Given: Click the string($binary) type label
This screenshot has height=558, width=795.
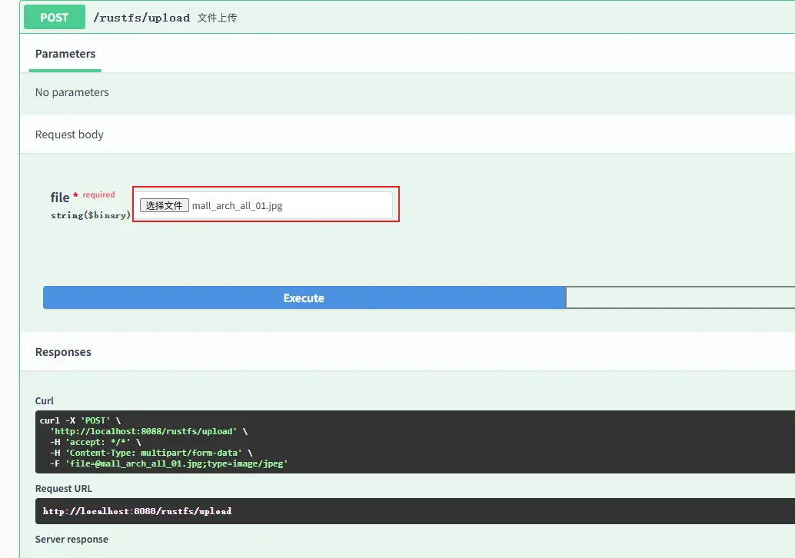Looking at the screenshot, I should 90,215.
